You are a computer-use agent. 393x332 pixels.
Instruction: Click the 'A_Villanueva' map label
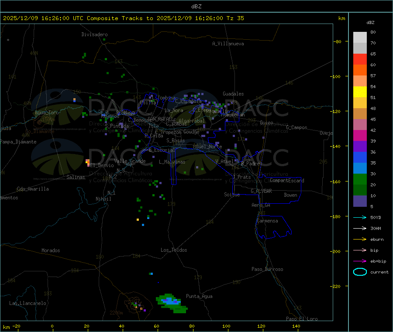pyautogui.click(x=228, y=44)
